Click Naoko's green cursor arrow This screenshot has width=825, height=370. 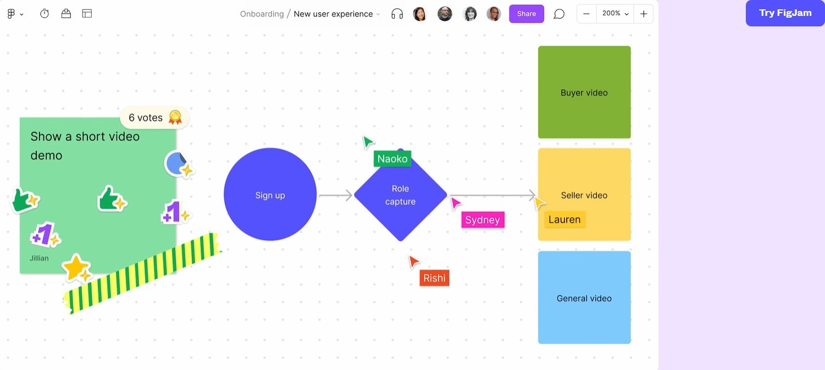click(x=368, y=142)
